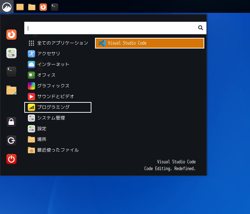
Task: Open the システム管理 category
Action: click(x=58, y=118)
